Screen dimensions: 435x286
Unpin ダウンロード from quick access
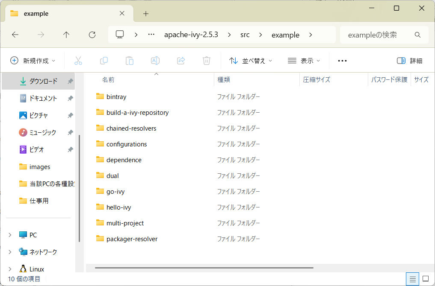71,81
